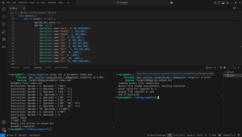Open the Terminal menu
The image size is (242, 137).
[52, 2]
